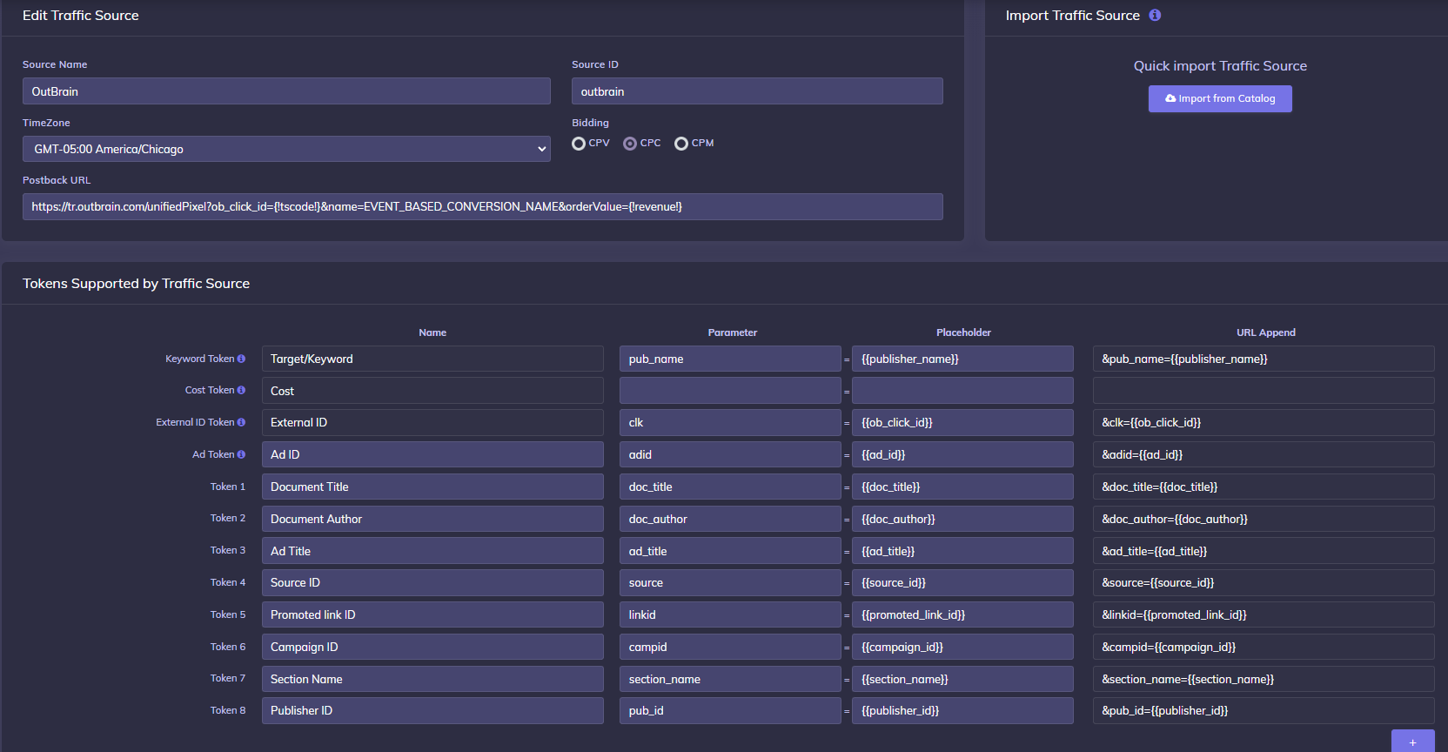
Task: Click the Token 8 label
Action: 228,710
